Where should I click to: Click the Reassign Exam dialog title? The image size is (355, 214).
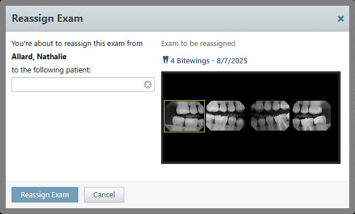pos(47,18)
